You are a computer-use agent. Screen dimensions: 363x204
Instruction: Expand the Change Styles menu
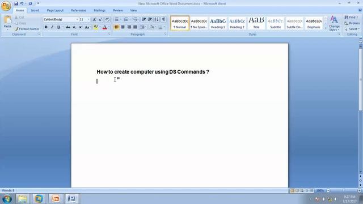(334, 23)
